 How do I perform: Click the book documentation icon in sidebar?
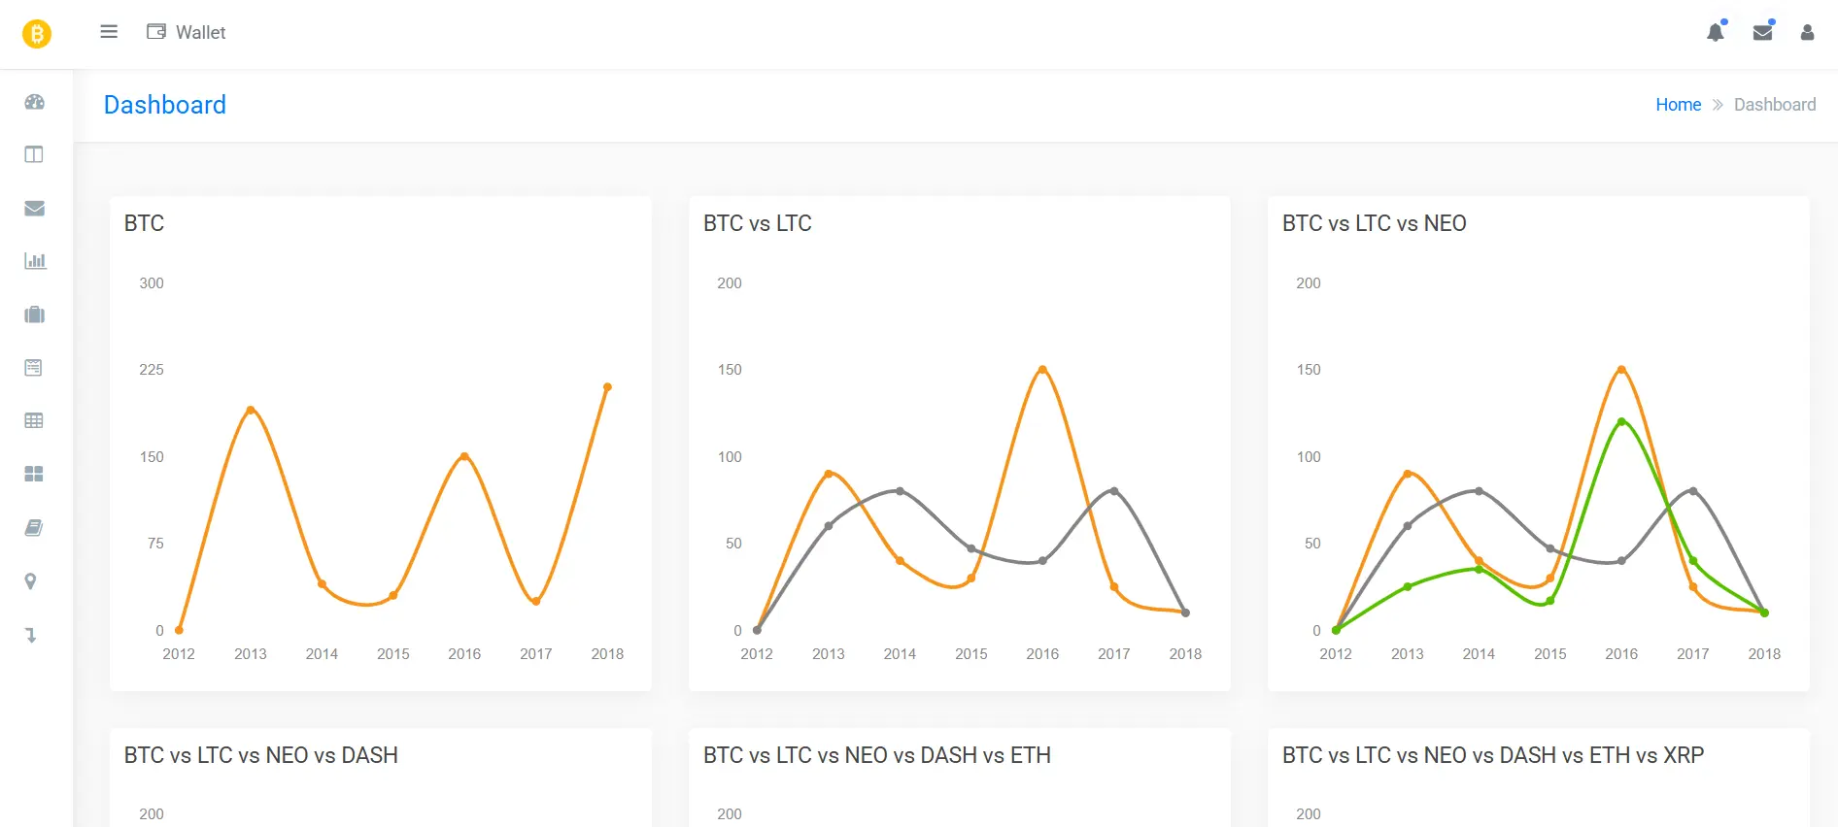pos(33,527)
